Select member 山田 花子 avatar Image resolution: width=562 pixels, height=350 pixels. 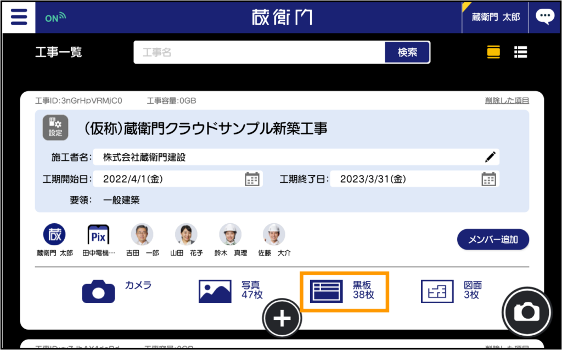coord(186,235)
